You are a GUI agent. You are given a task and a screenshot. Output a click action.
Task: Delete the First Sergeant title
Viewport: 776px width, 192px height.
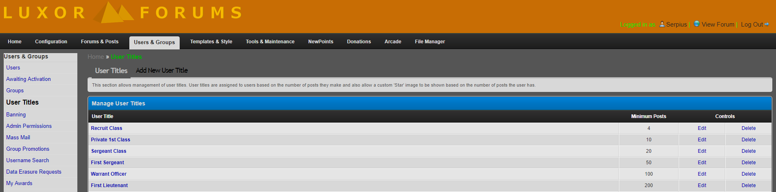pos(749,163)
